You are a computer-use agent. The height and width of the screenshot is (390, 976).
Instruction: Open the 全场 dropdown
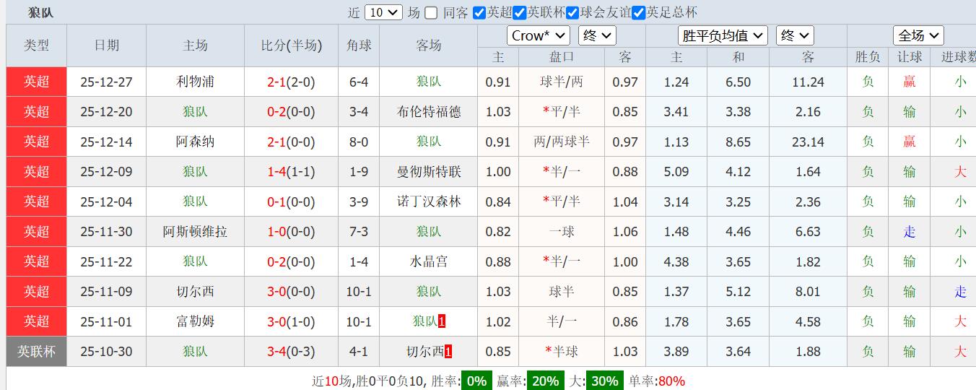point(918,35)
